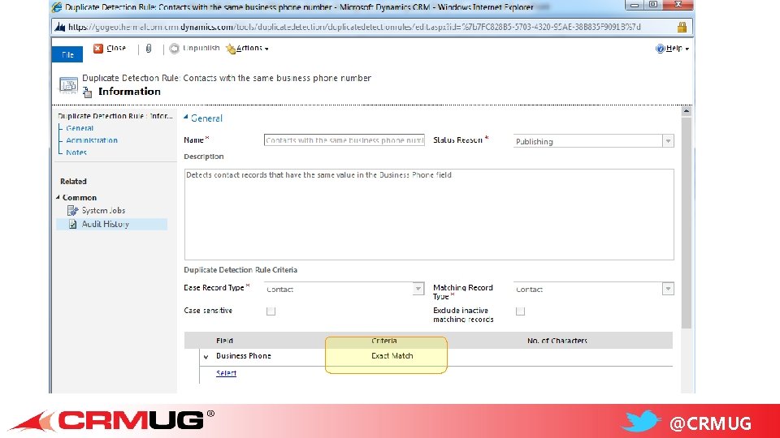780x438 pixels.
Task: Click the Duplicate Detection Rule: Infor... nav header
Action: tap(115, 116)
